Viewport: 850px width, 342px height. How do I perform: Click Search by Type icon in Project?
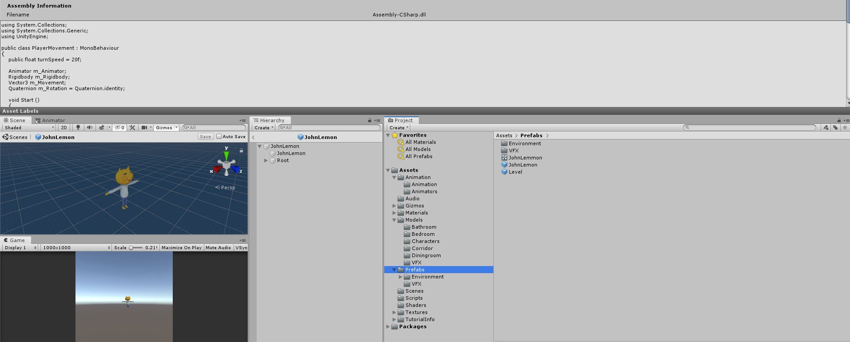point(826,127)
